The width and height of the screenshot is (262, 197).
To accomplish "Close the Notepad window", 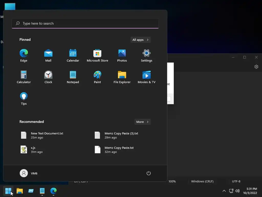I will coord(256,57).
